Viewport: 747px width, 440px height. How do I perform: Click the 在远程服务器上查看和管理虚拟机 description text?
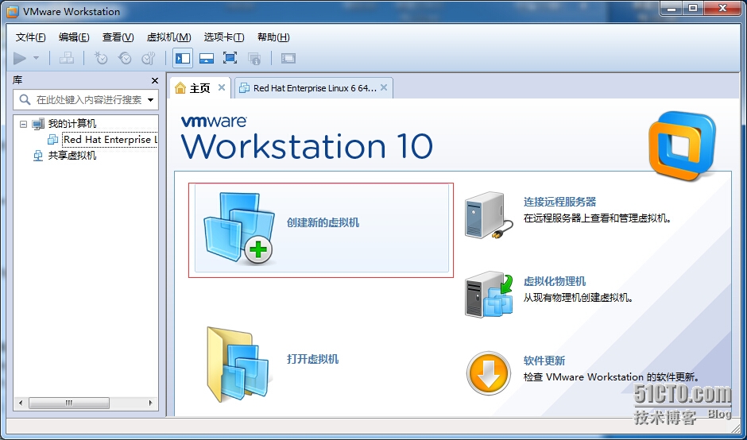point(598,219)
